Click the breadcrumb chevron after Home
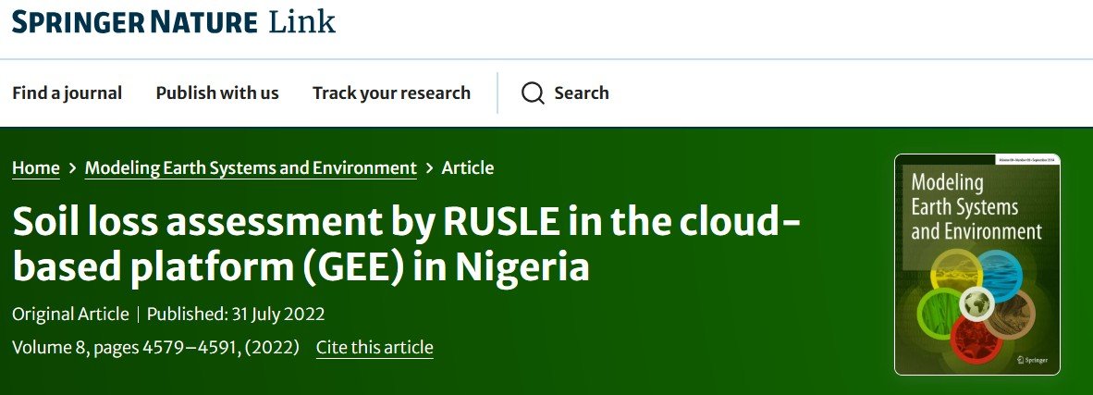Screen dimensions: 1093x395 coord(72,168)
